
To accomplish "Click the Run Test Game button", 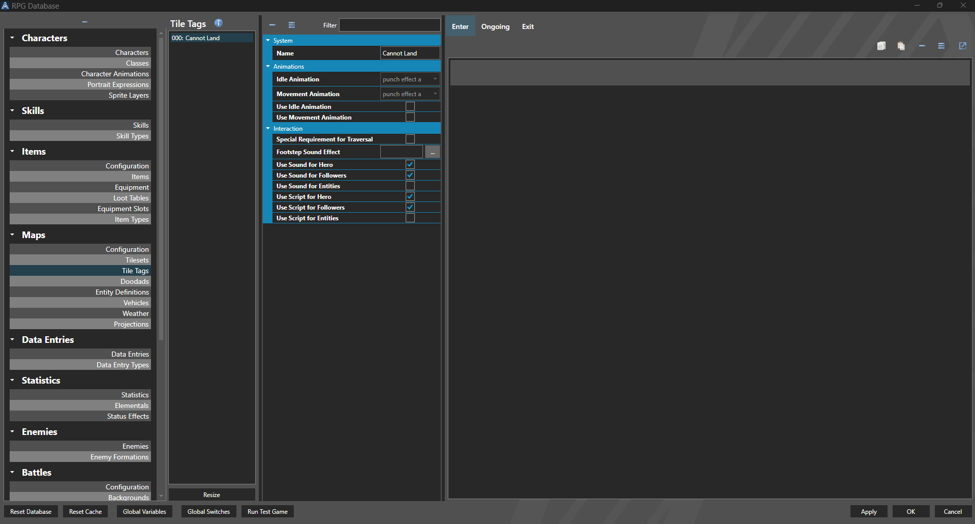I will (267, 512).
